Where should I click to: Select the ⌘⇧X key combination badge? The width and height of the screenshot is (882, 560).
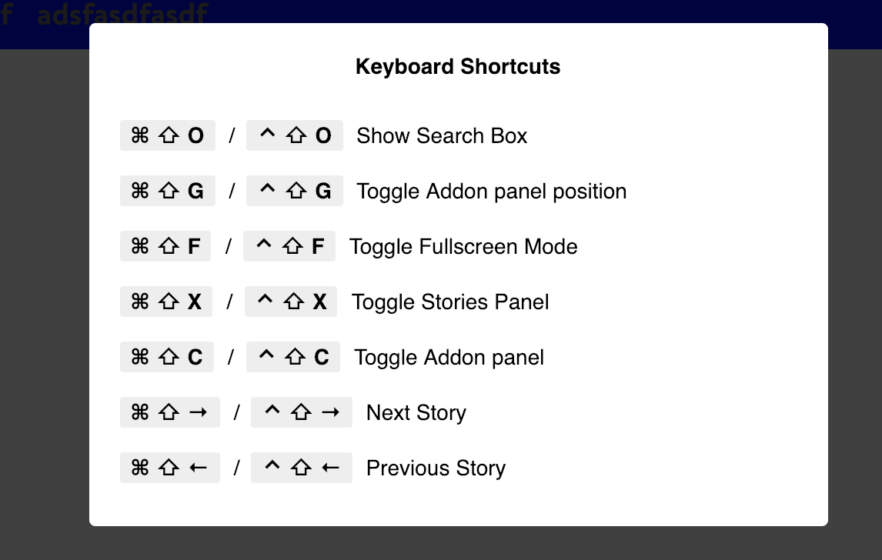pyautogui.click(x=165, y=302)
